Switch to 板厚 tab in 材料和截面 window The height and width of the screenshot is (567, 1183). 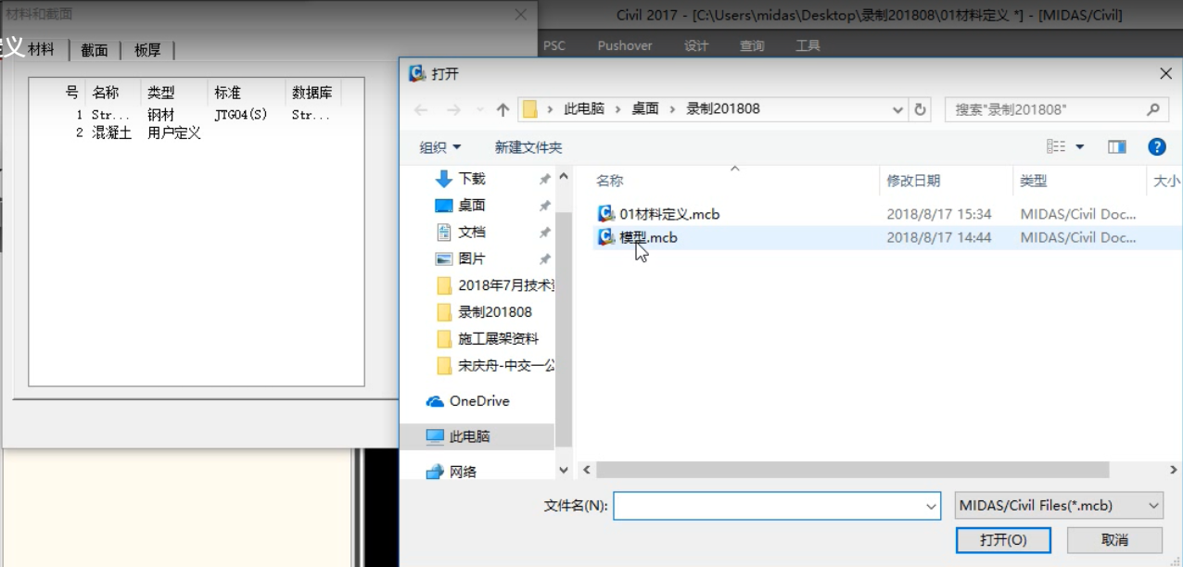[147, 51]
